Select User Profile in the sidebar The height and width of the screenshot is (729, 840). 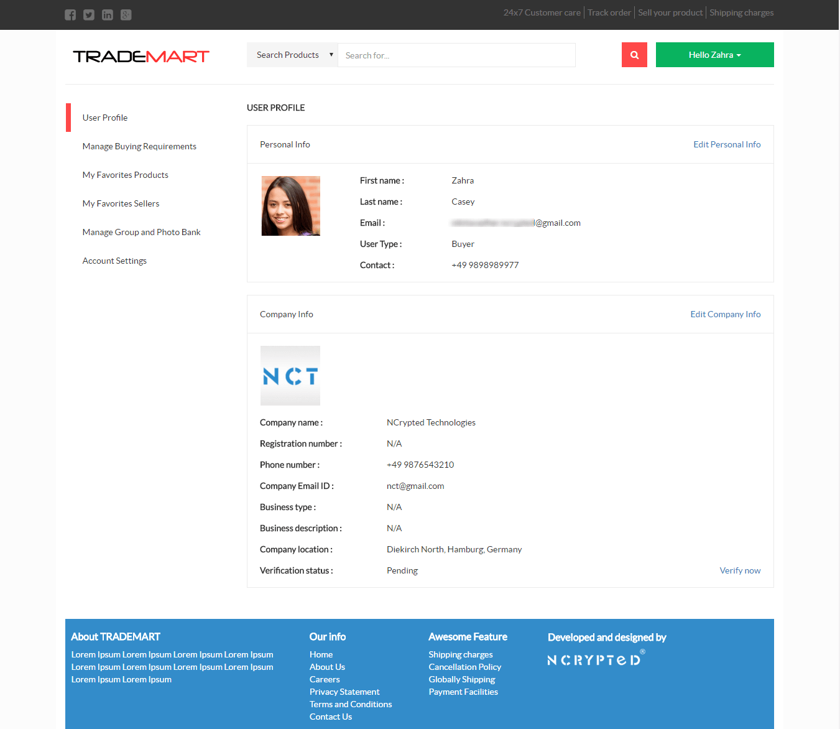click(x=105, y=118)
